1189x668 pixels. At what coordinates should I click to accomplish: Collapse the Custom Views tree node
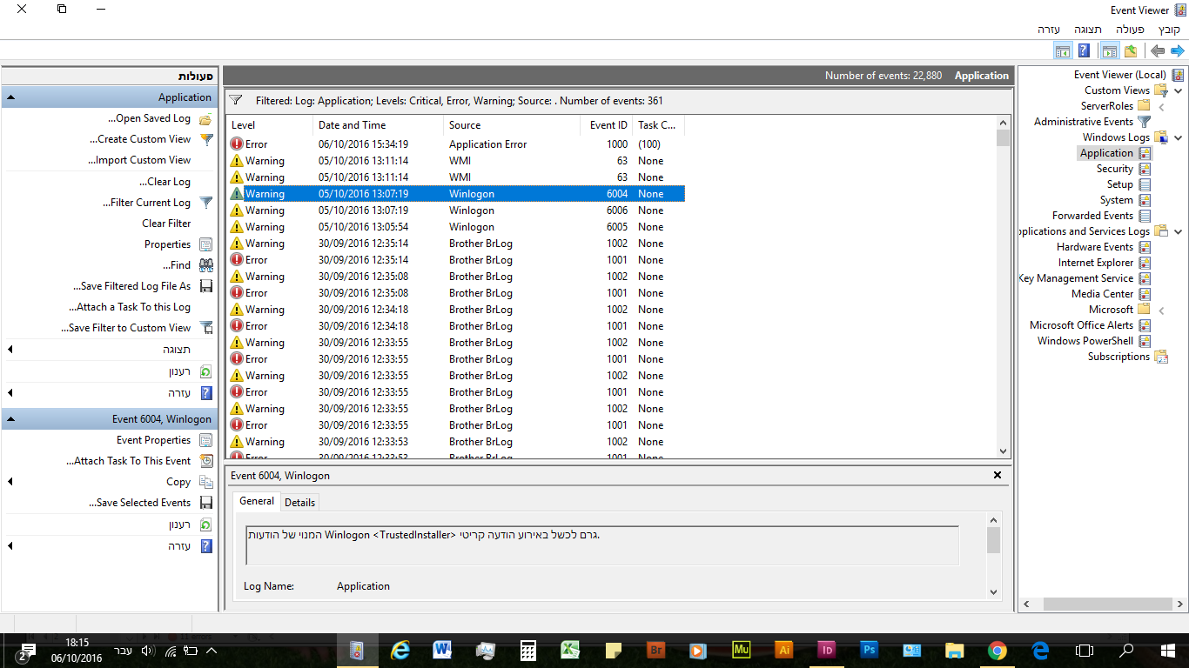click(1178, 90)
